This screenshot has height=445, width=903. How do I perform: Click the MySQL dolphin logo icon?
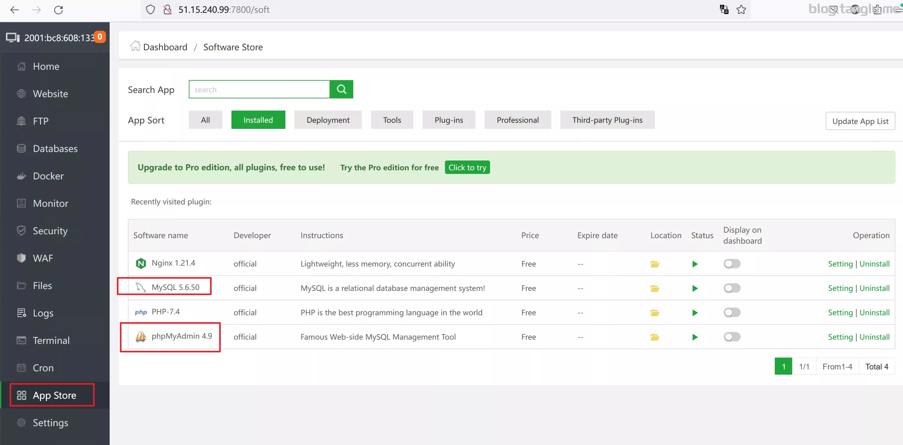click(x=141, y=288)
